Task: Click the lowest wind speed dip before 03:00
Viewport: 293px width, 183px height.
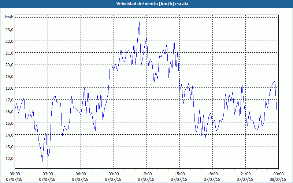Action: click(x=42, y=161)
